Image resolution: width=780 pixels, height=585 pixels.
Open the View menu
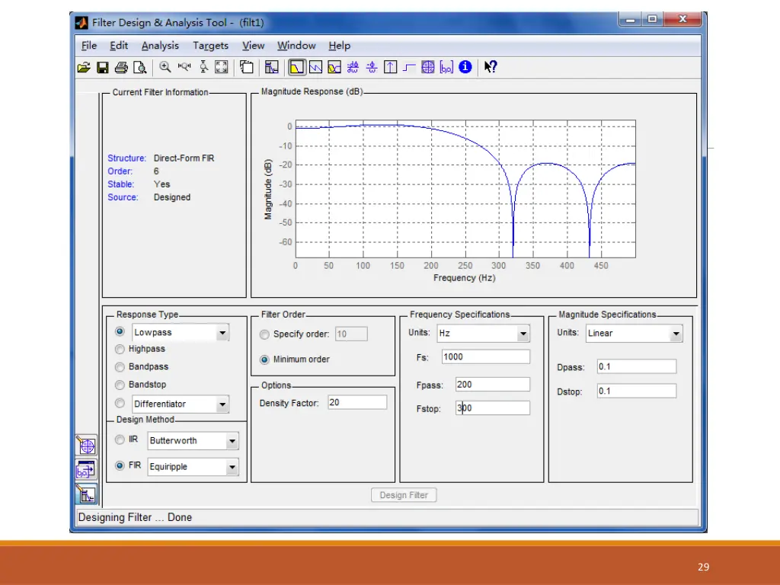click(x=253, y=46)
